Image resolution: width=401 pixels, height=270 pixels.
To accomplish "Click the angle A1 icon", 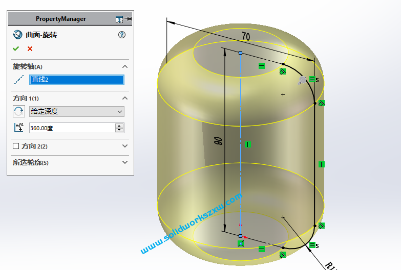I will pos(19,128).
